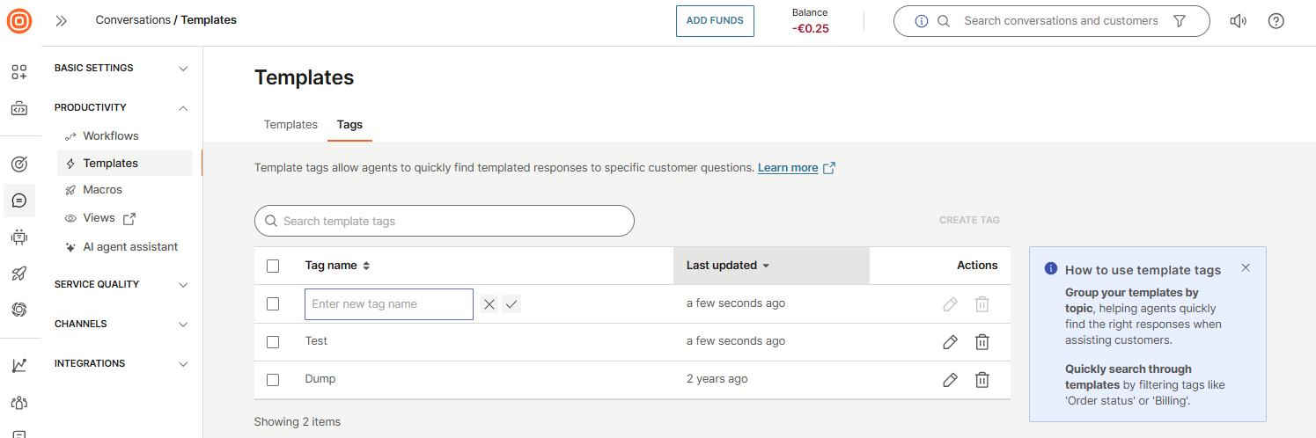Image resolution: width=1316 pixels, height=438 pixels.
Task: Tick the checkbox for the Test tag
Action: pos(273,341)
